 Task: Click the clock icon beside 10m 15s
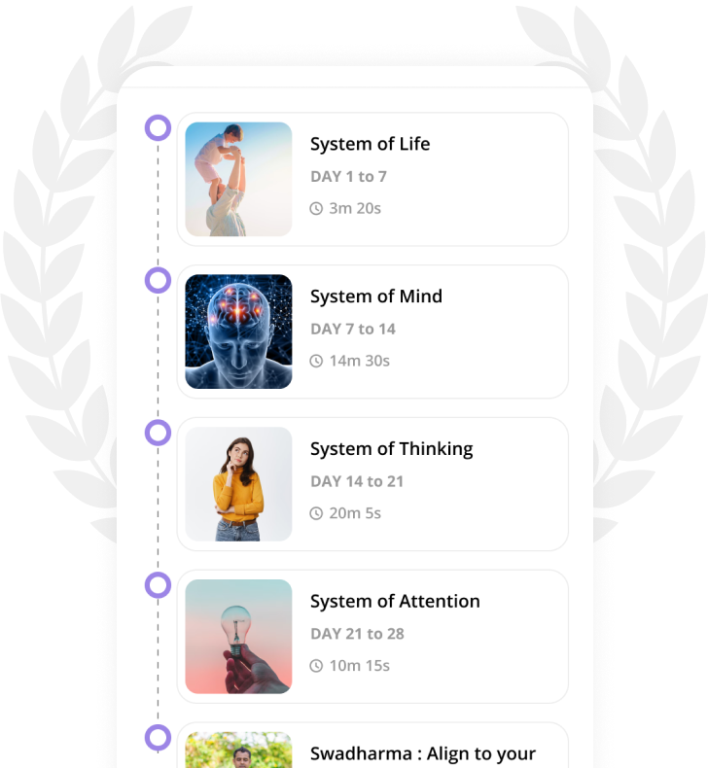point(316,666)
